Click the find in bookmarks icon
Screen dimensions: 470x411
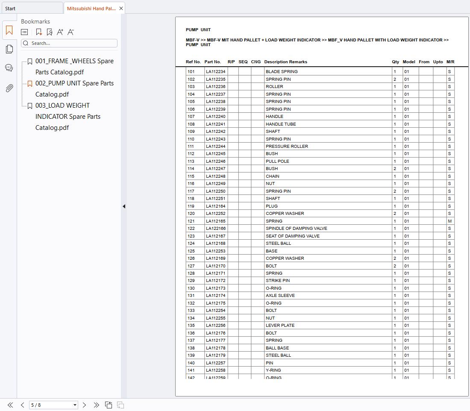50,32
